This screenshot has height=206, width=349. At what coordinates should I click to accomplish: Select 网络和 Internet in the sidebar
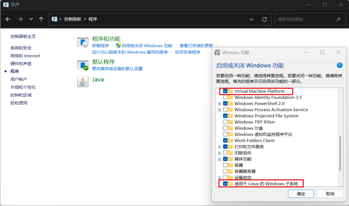[25, 56]
